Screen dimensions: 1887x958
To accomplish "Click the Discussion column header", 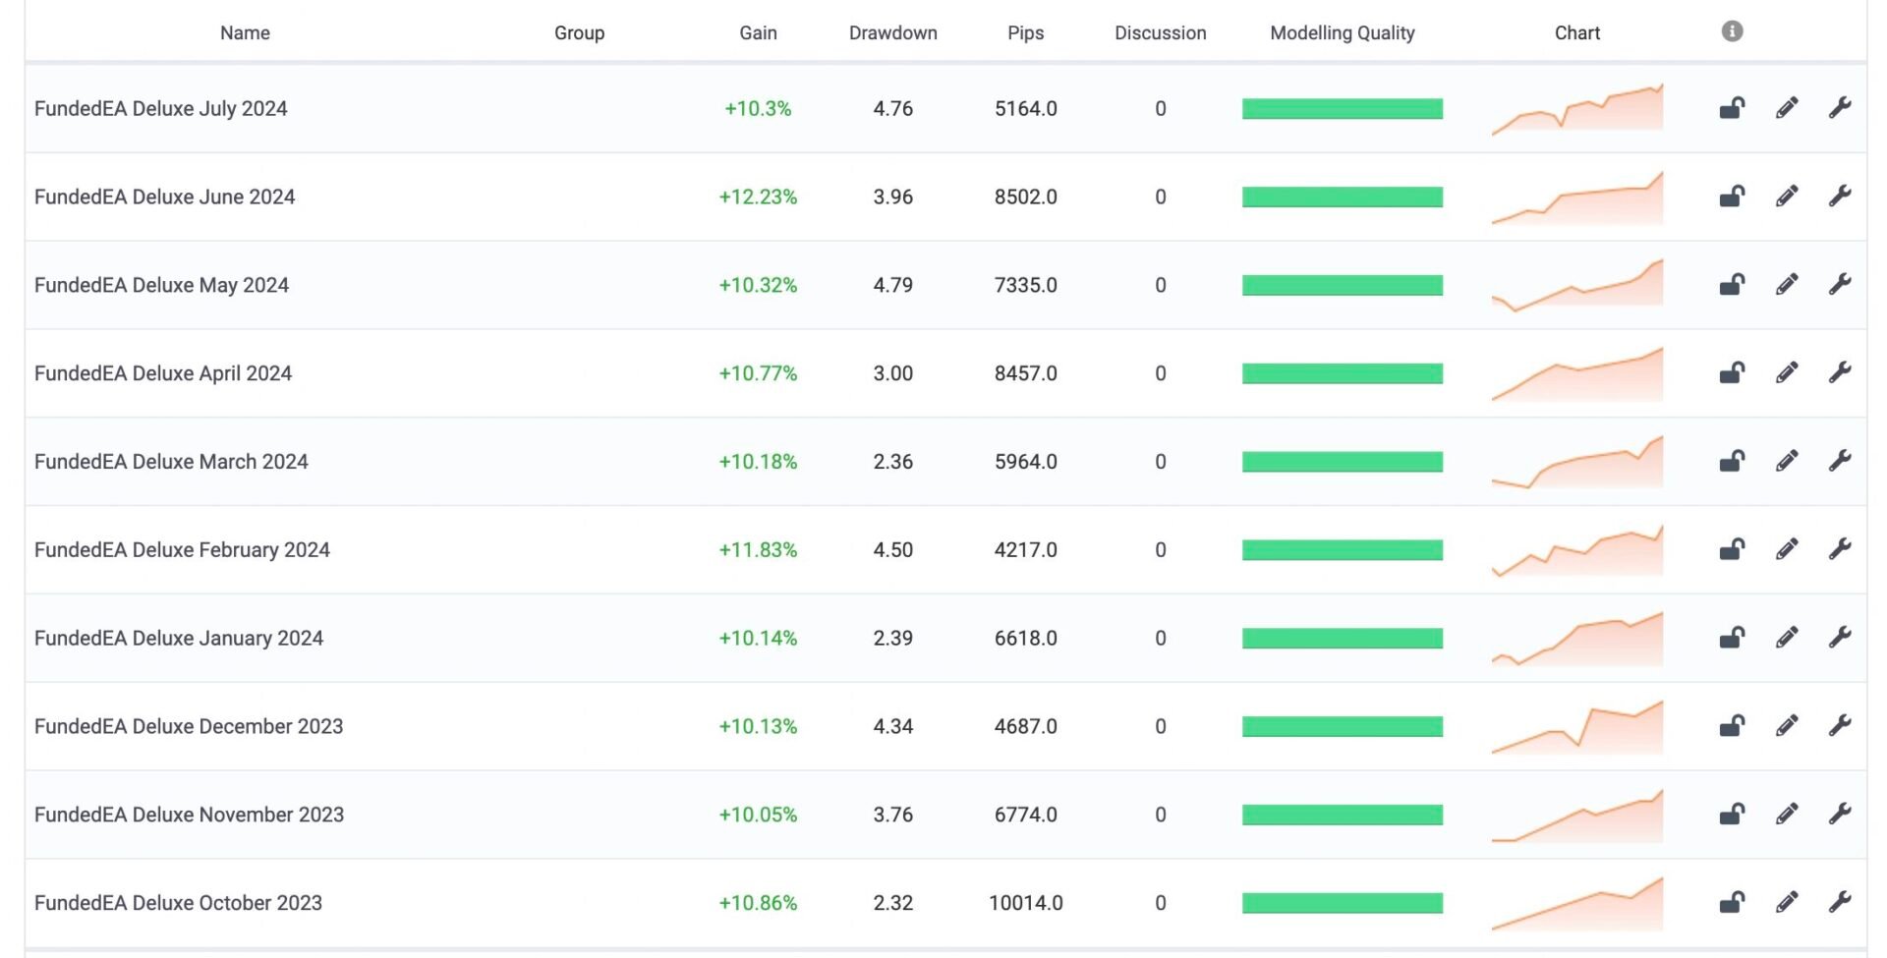I will pos(1160,32).
